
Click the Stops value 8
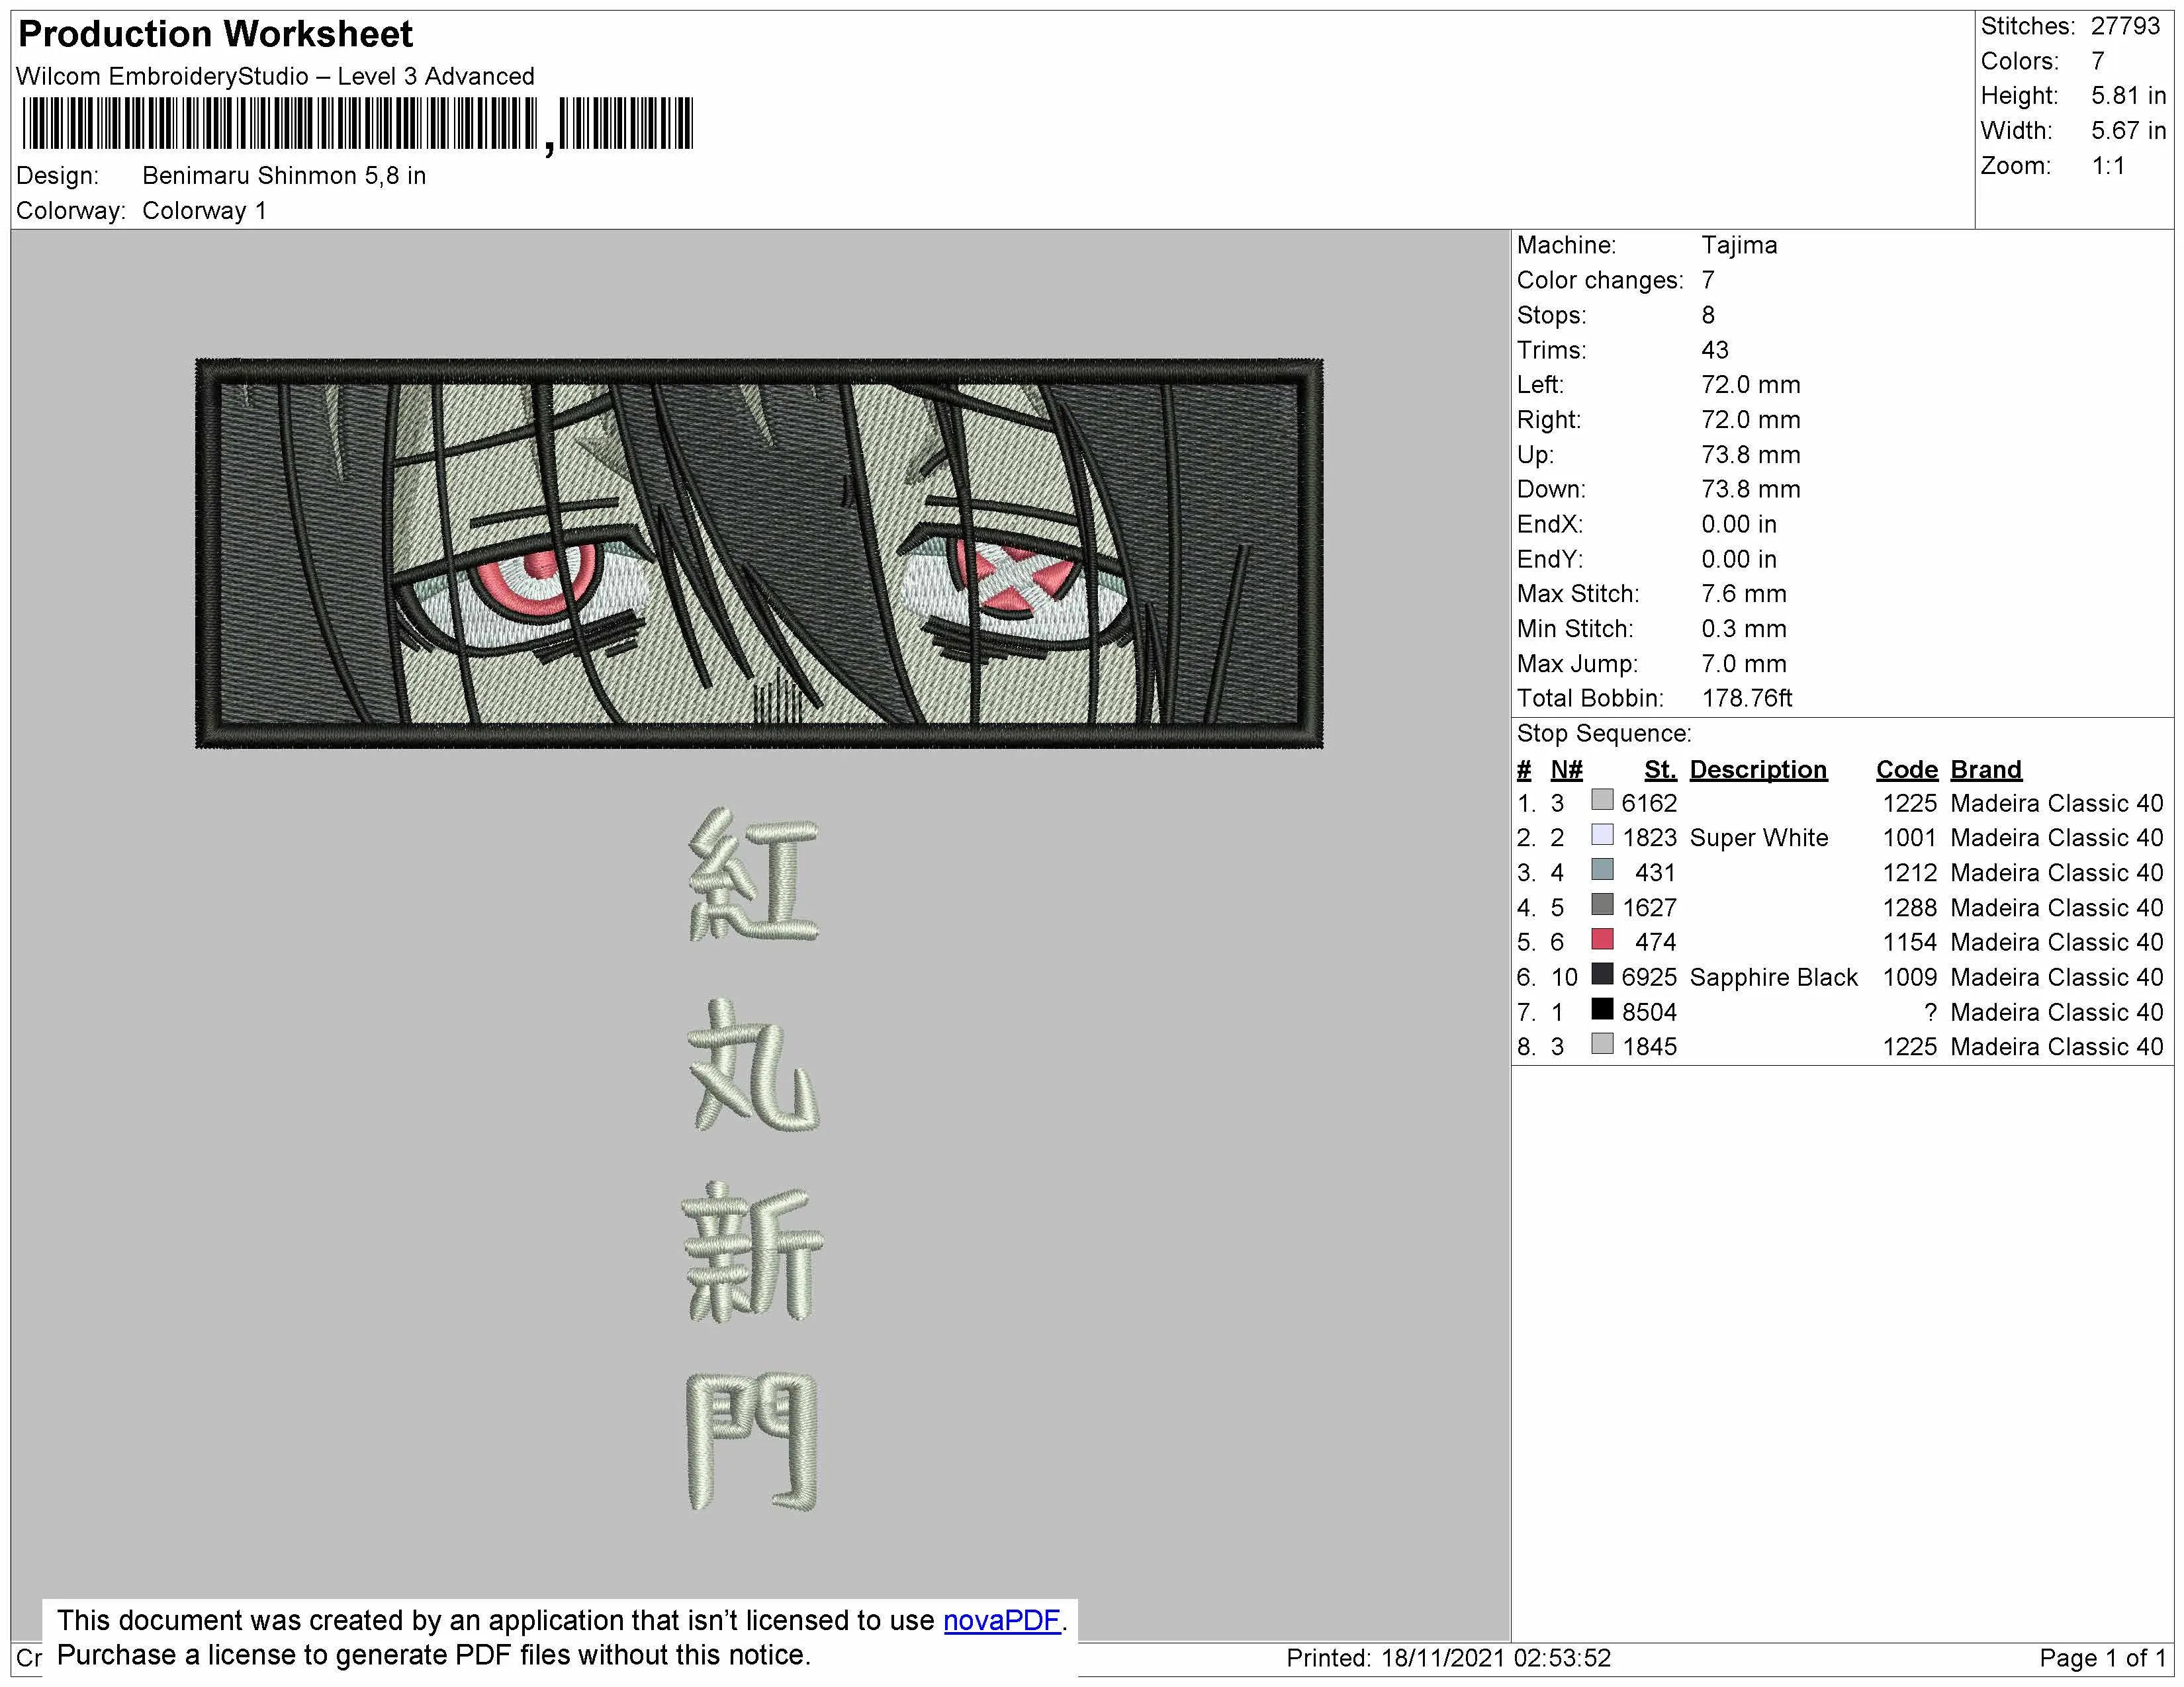[1708, 315]
